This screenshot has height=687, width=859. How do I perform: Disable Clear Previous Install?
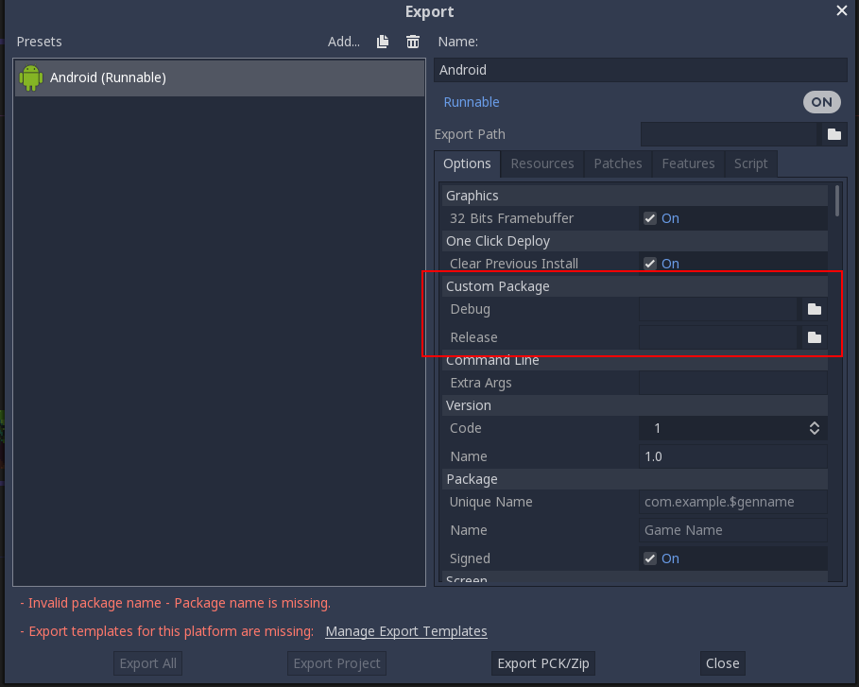pos(649,263)
